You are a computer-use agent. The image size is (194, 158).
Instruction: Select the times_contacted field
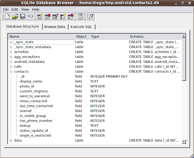pyautogui.click(x=33, y=101)
